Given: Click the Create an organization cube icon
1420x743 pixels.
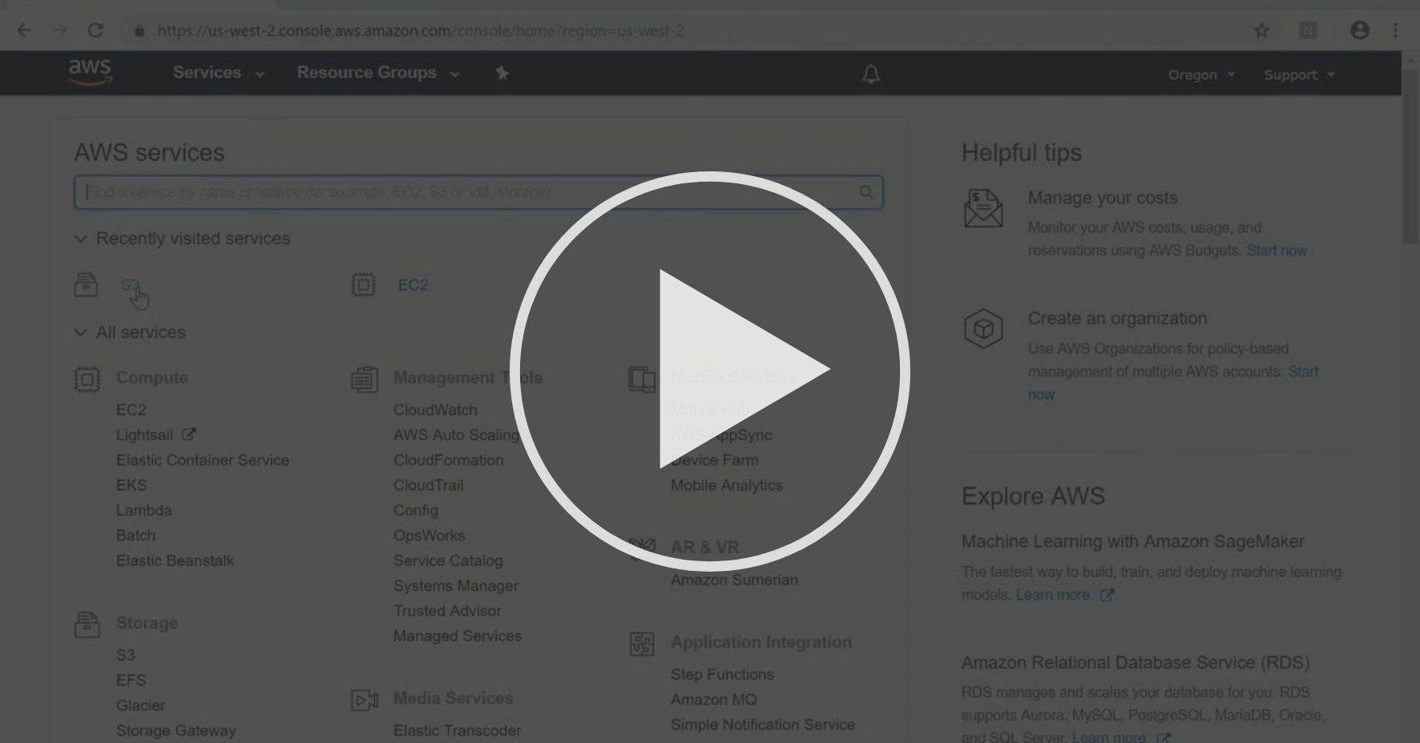Looking at the screenshot, I should tap(983, 328).
